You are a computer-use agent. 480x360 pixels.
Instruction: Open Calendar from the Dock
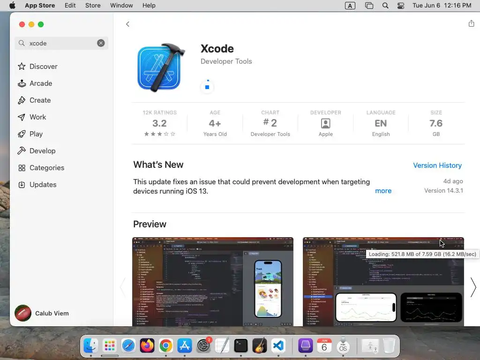coord(324,345)
